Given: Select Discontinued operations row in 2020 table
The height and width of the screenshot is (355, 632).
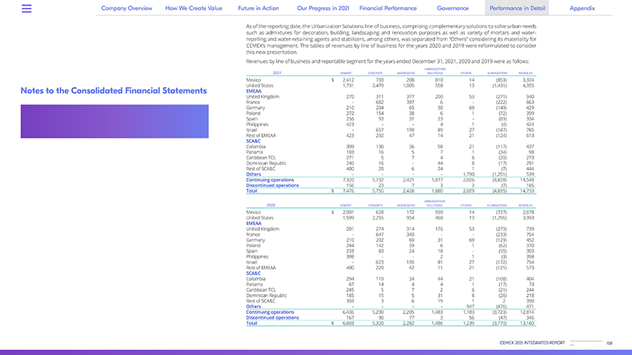Looking at the screenshot, I should click(272, 318).
